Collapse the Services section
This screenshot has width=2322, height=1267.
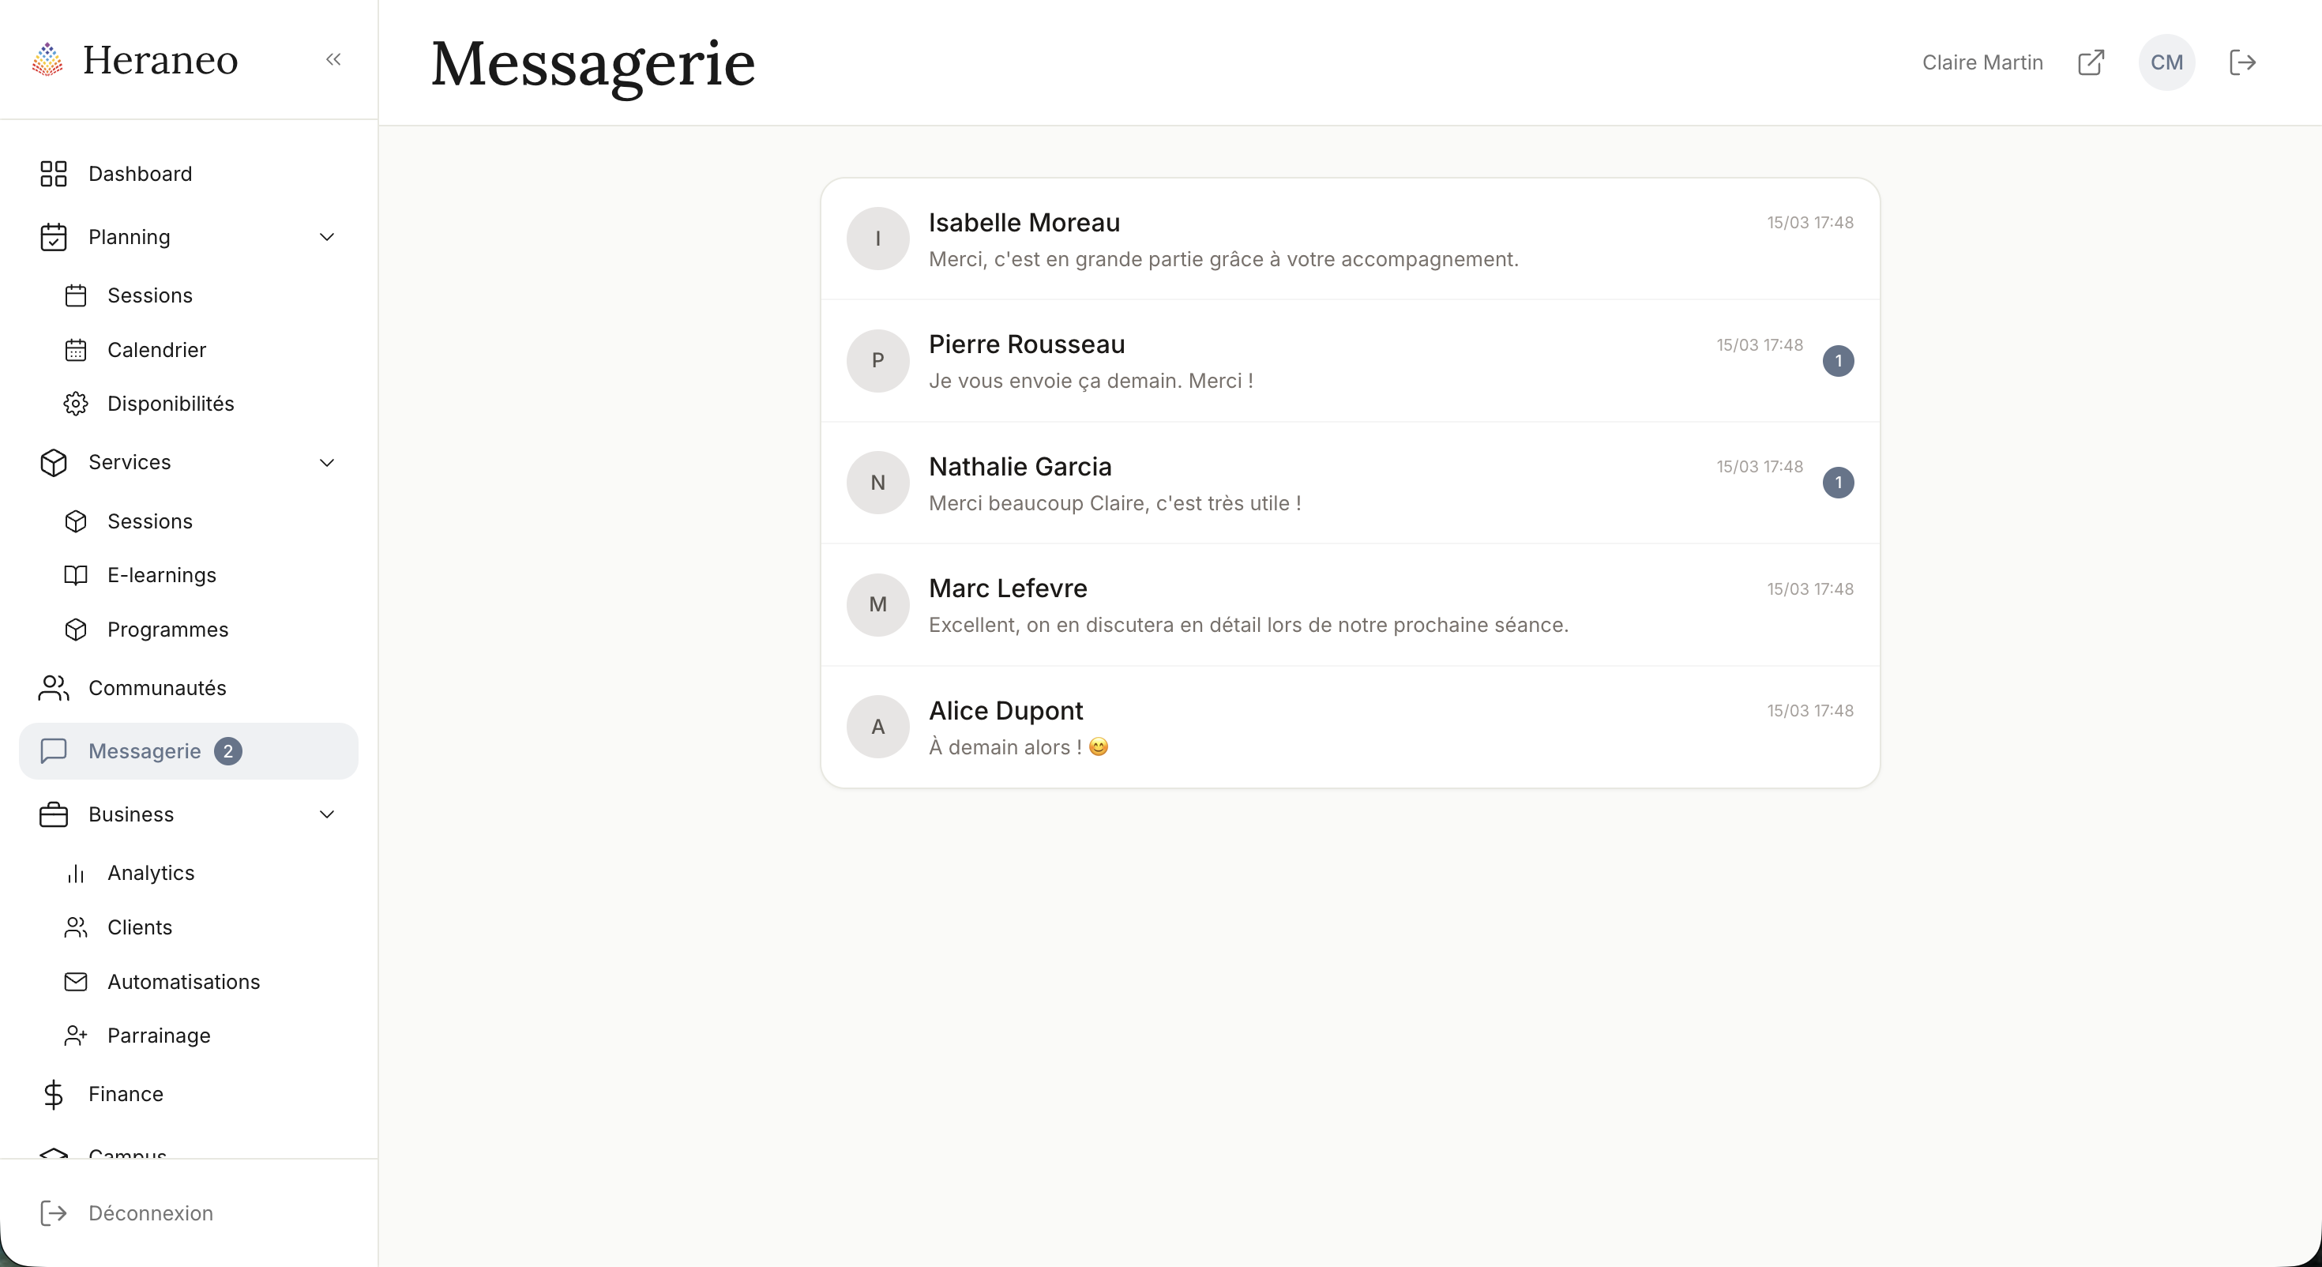click(x=328, y=462)
